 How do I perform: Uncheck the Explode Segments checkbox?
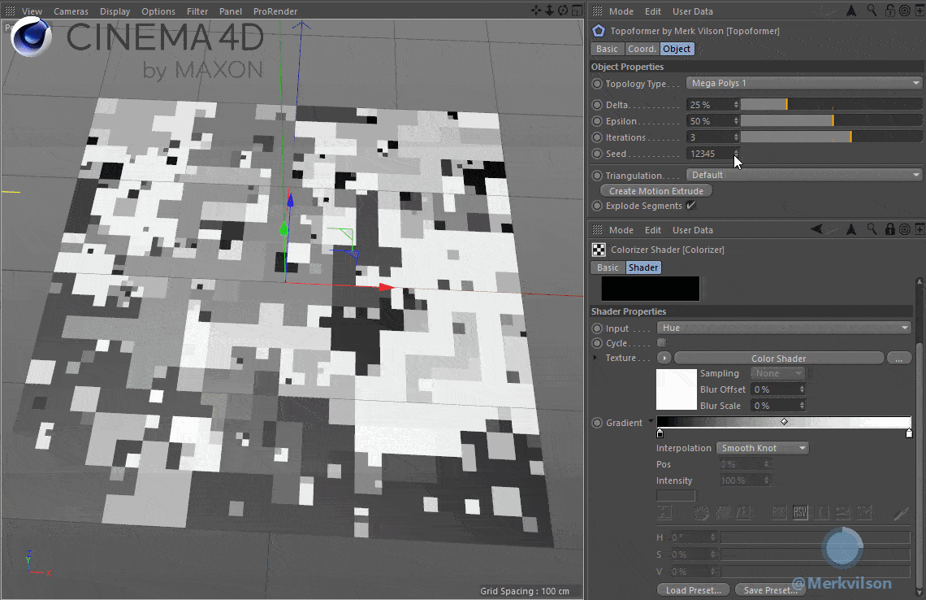click(690, 206)
